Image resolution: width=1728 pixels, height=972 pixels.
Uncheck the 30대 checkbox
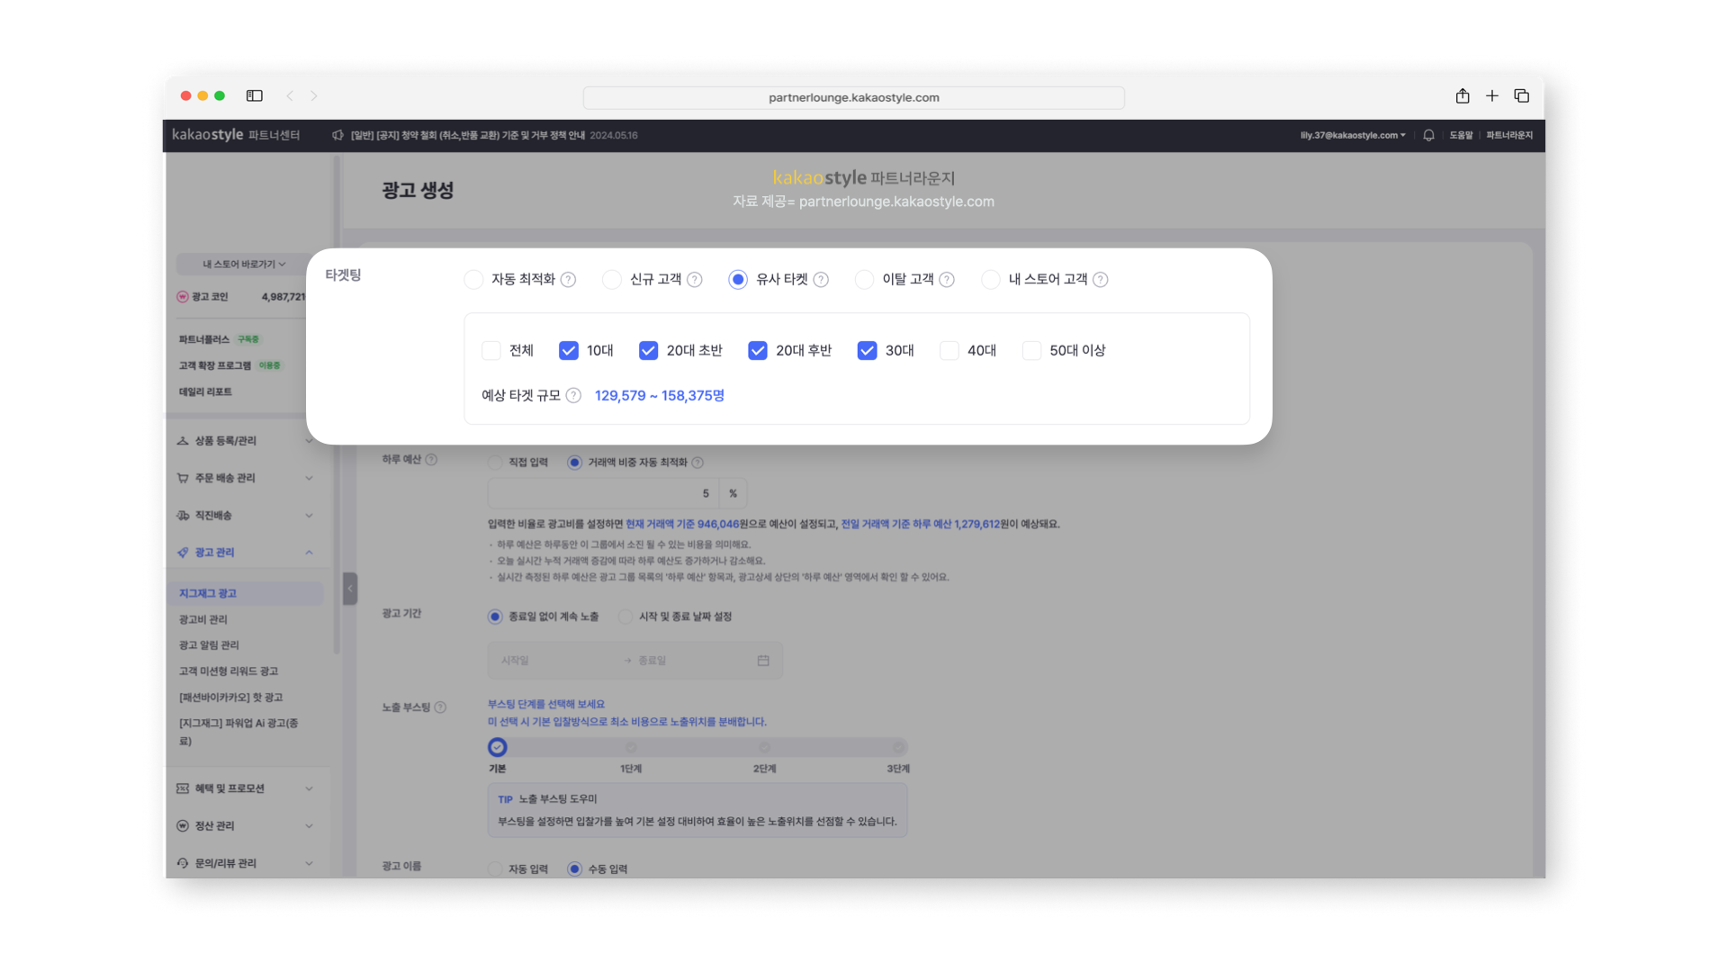coord(868,351)
